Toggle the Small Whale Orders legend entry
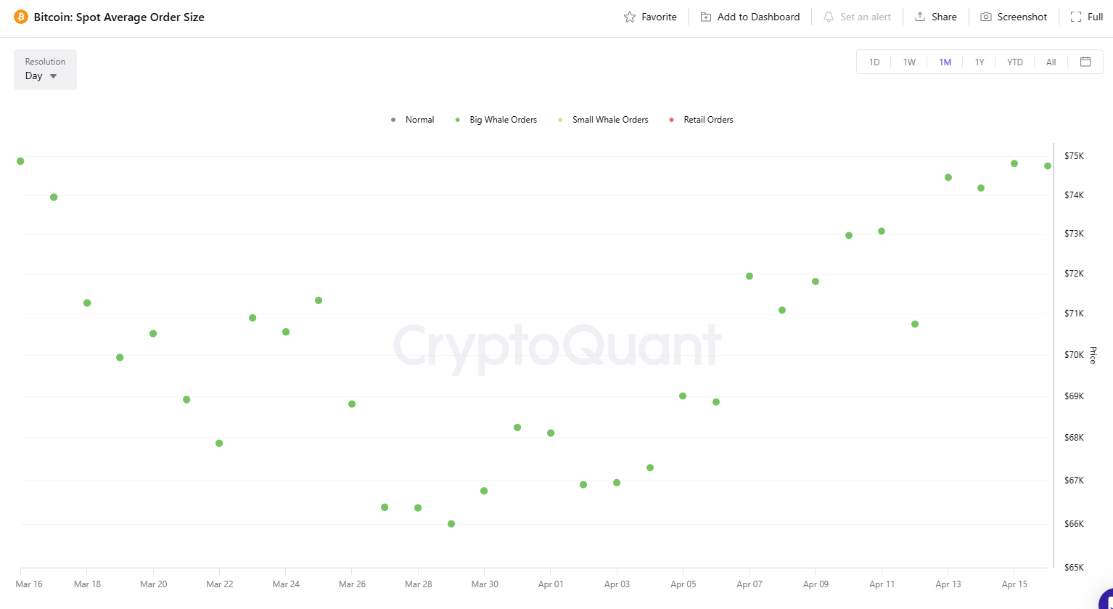 [602, 119]
